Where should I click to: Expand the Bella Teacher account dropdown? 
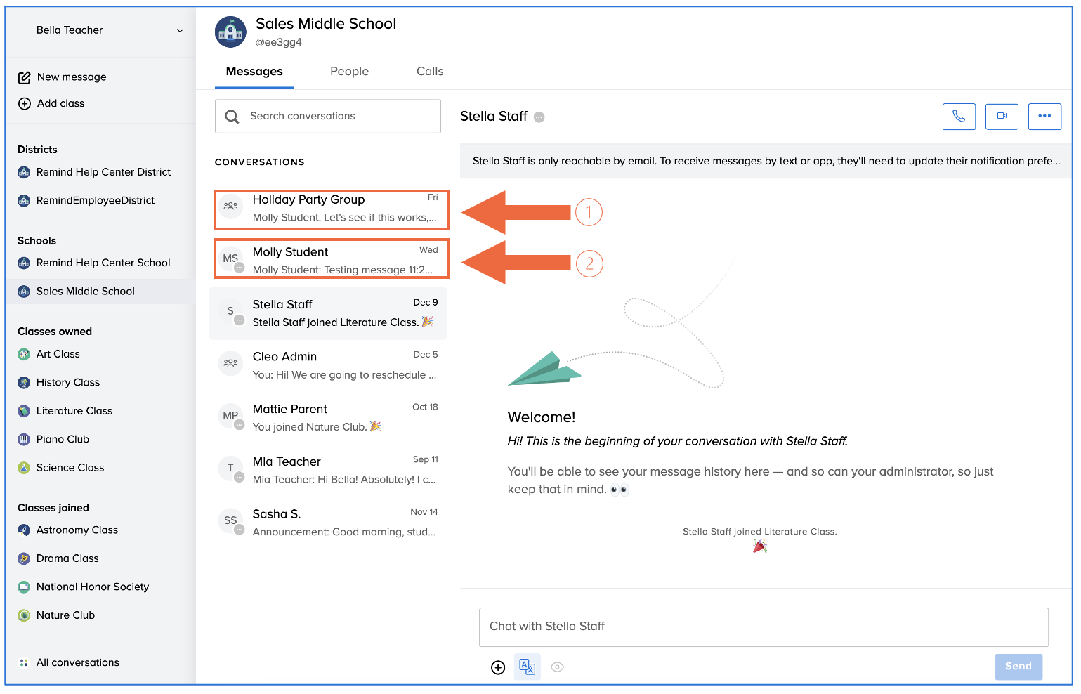pos(180,30)
